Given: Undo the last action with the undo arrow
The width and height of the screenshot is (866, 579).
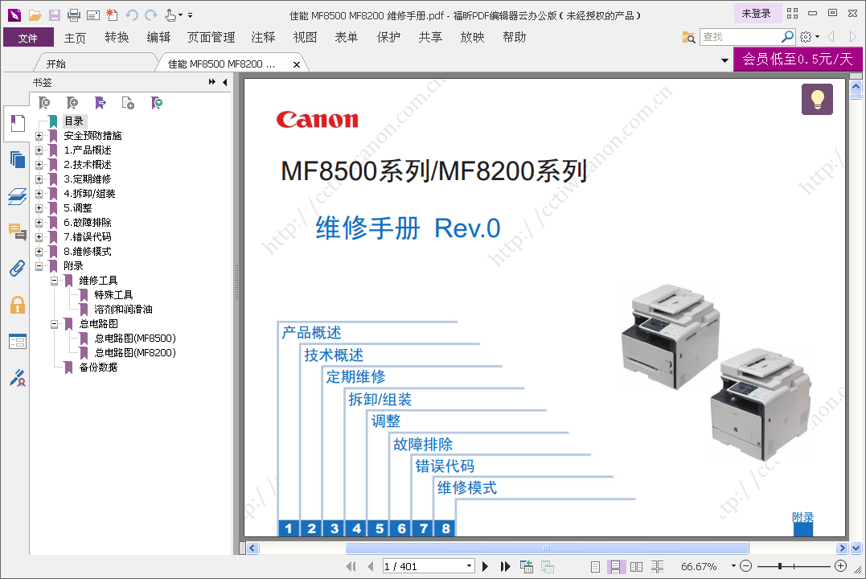Looking at the screenshot, I should pos(131,15).
